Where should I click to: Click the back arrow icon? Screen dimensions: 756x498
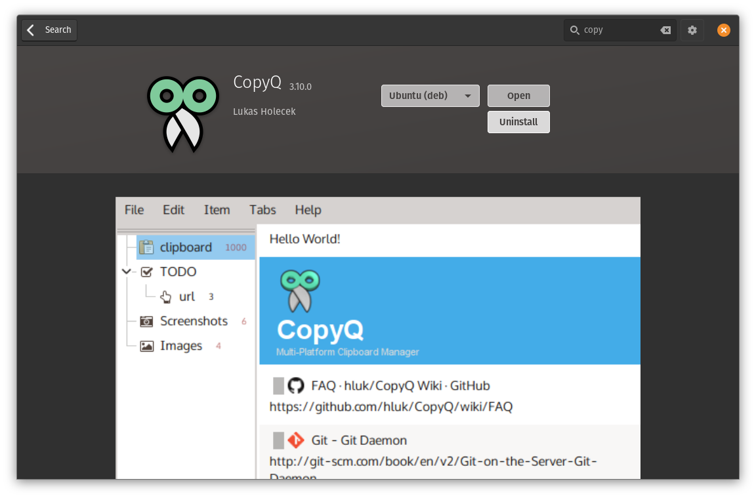(x=31, y=30)
